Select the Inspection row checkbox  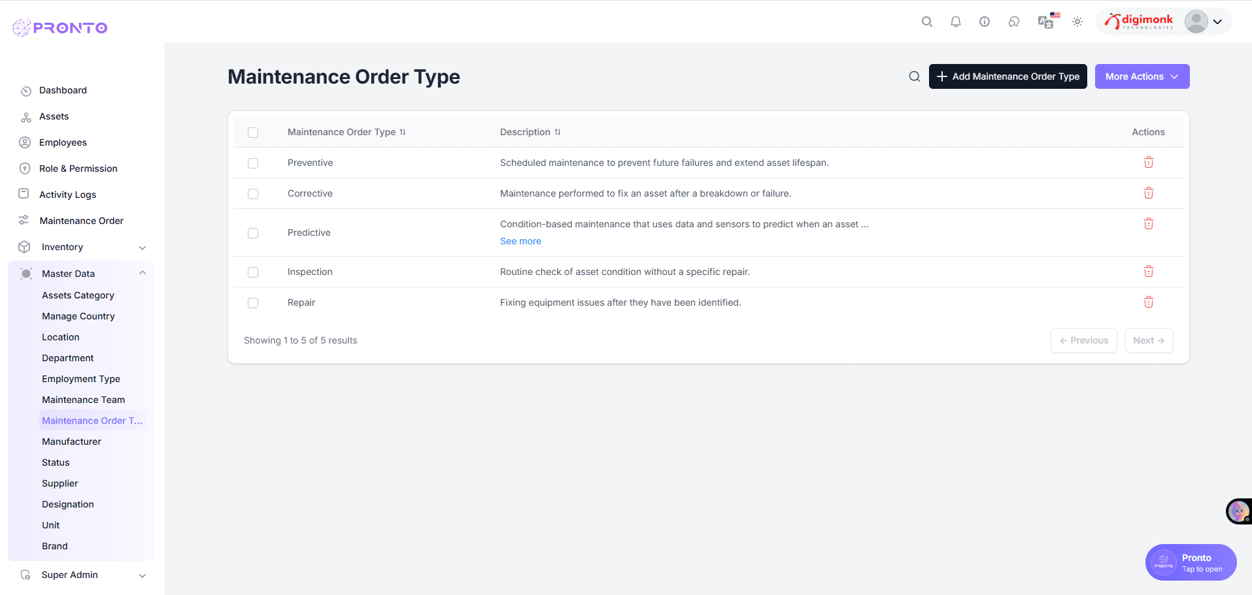(x=253, y=272)
